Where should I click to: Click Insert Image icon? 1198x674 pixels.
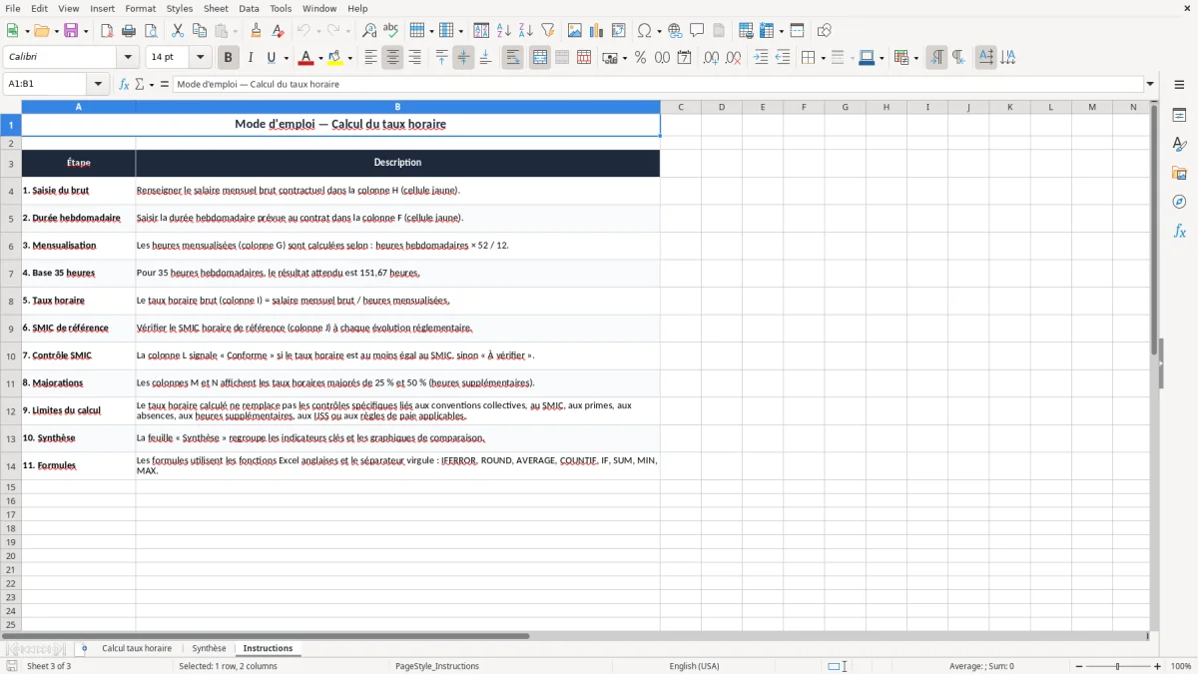coord(575,31)
